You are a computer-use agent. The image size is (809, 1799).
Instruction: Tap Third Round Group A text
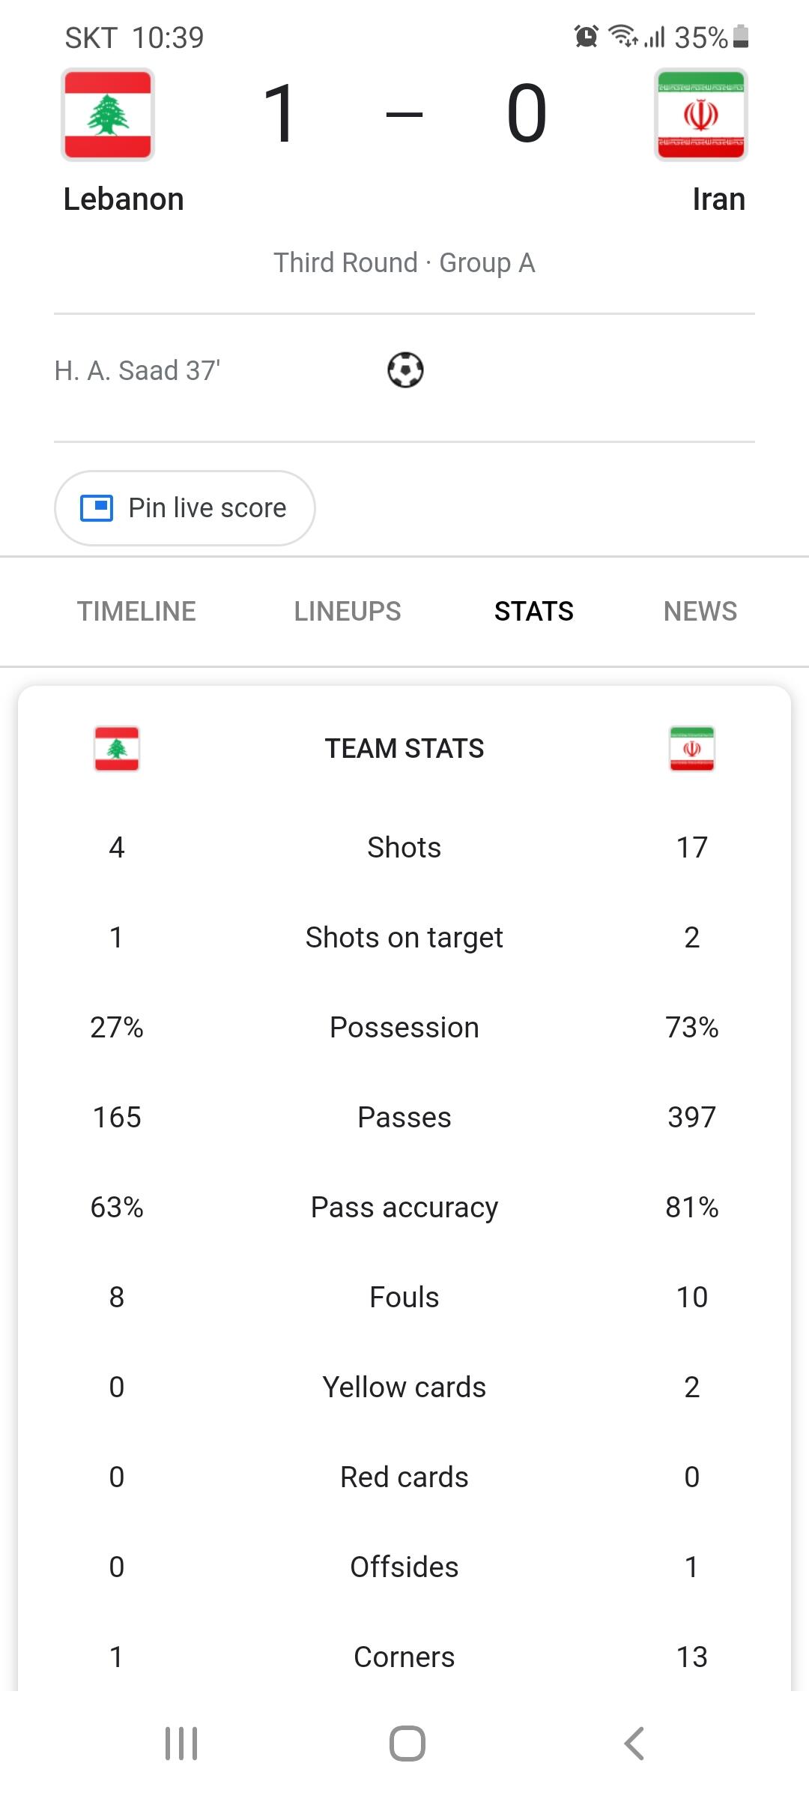click(404, 263)
